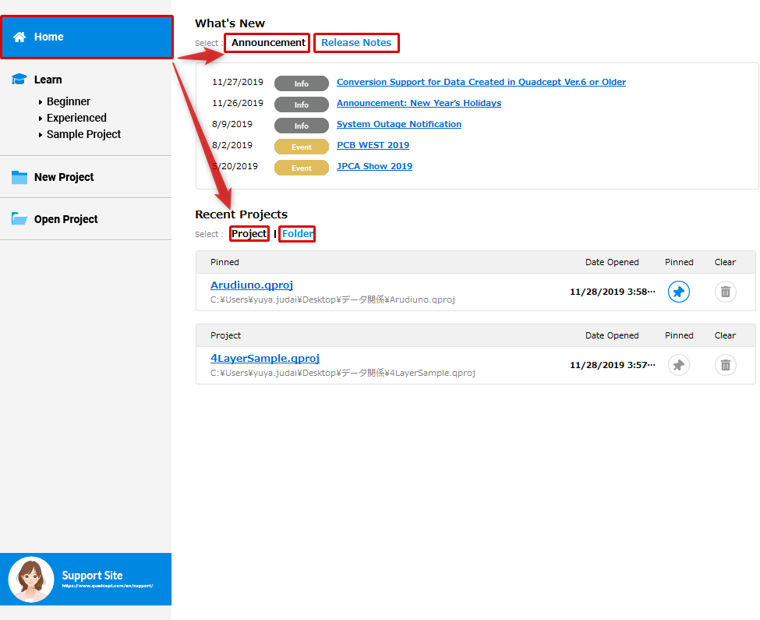Select the Announcement tab
Image resolution: width=760 pixels, height=620 pixels.
click(x=268, y=43)
